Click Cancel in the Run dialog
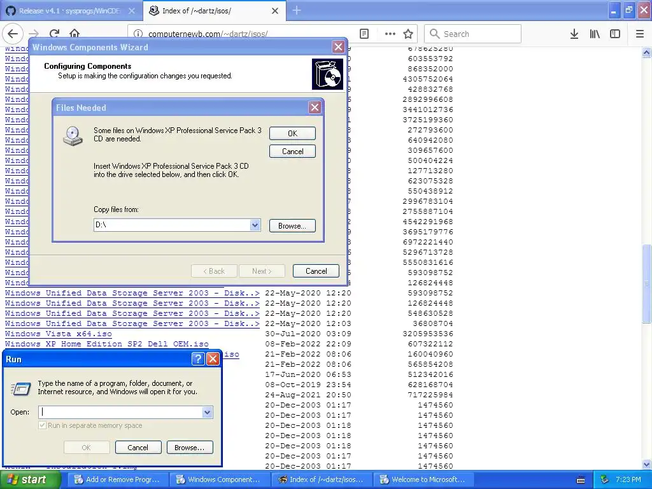Image resolution: width=652 pixels, height=489 pixels. pyautogui.click(x=138, y=448)
